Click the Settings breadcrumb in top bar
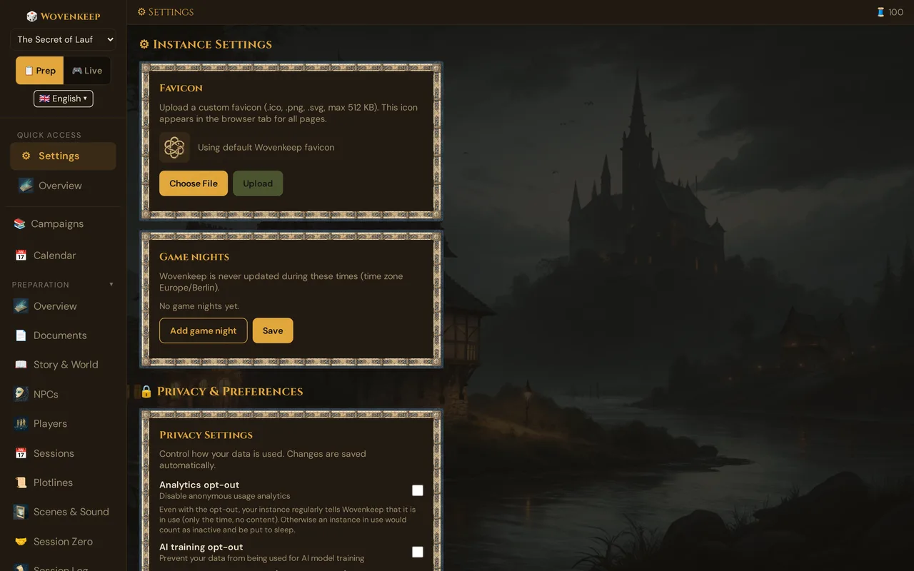914x571 pixels. pyautogui.click(x=166, y=12)
